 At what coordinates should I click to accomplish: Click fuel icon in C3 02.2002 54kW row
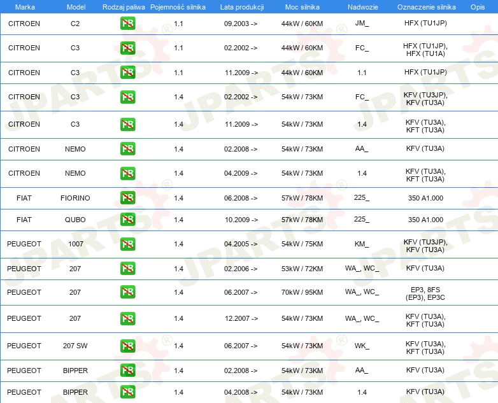coord(127,97)
